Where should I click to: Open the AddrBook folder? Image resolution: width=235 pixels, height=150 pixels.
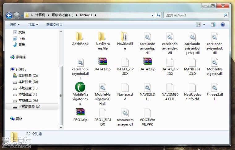(79, 36)
